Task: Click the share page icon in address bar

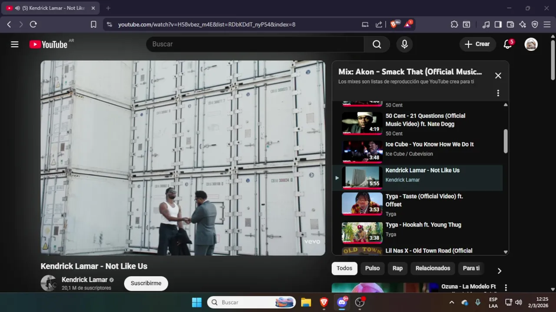Action: [379, 25]
